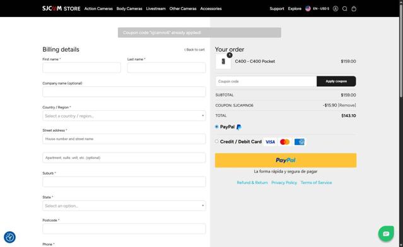Open the Other Cameras menu
The image size is (403, 247).
(x=183, y=9)
